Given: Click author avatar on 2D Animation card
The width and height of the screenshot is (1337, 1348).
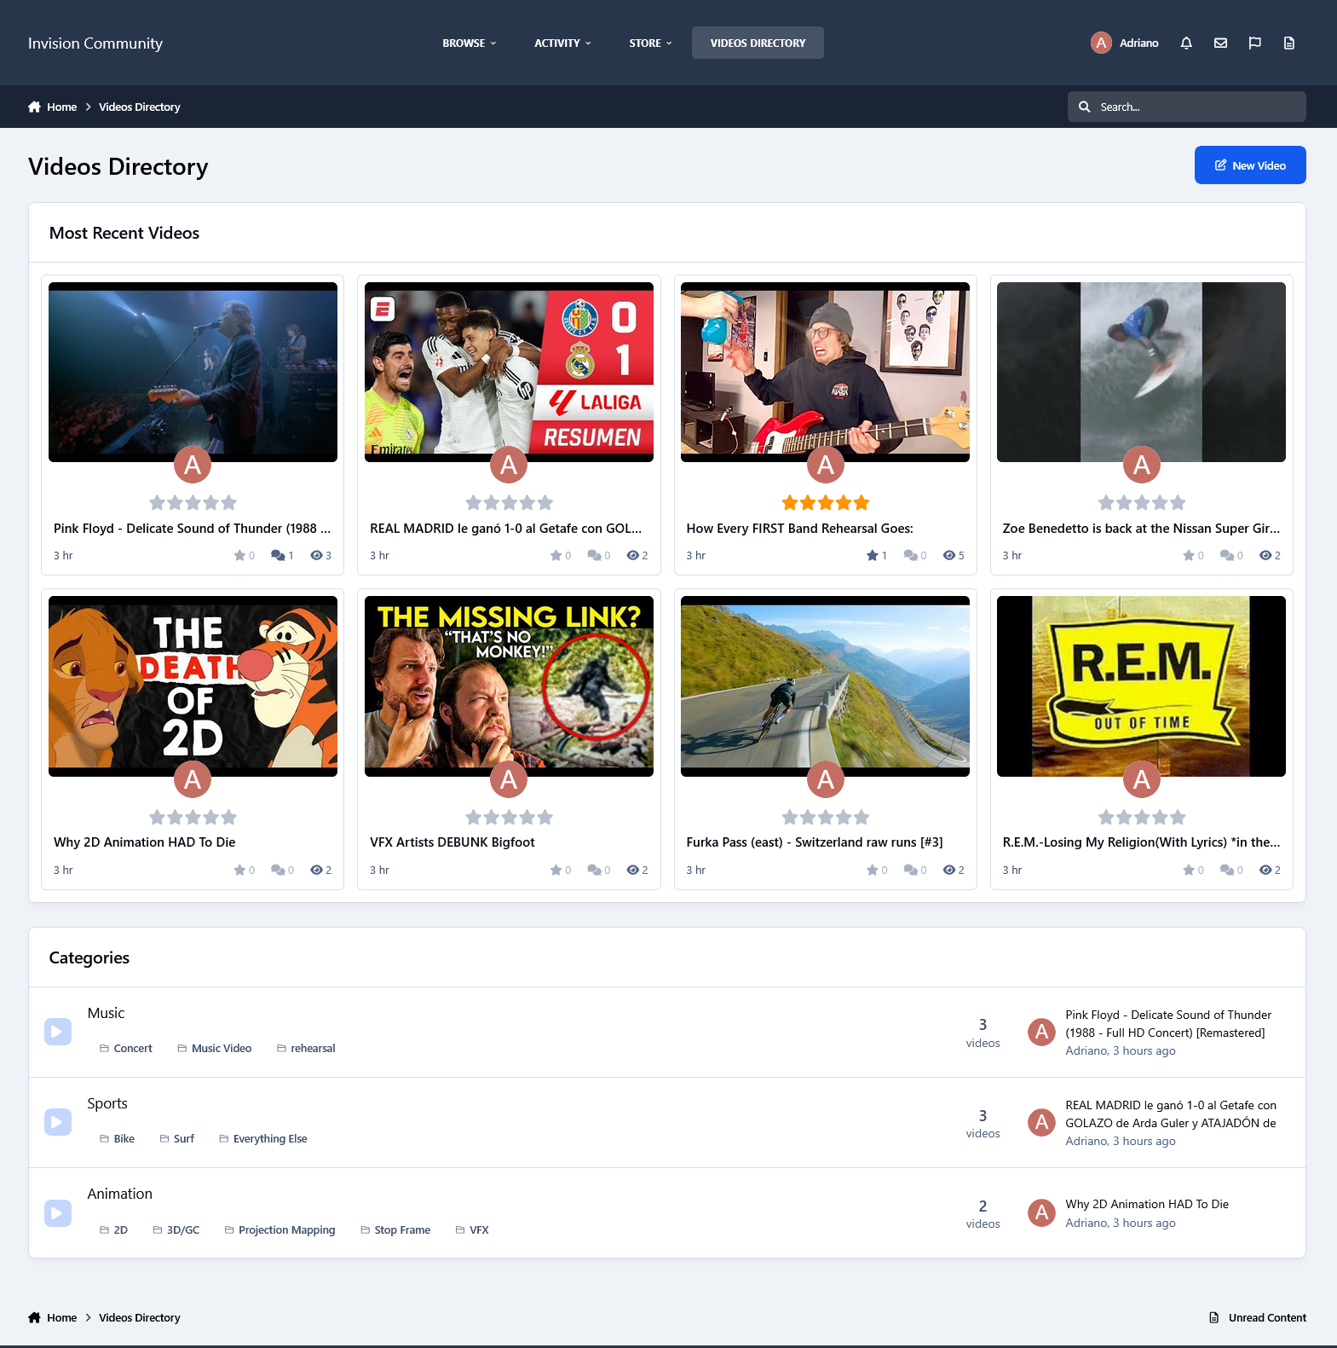Looking at the screenshot, I should coord(193,778).
